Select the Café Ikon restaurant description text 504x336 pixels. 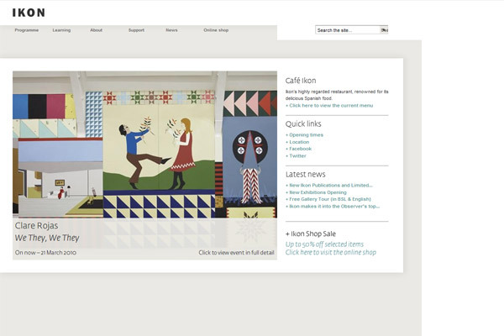click(x=337, y=95)
